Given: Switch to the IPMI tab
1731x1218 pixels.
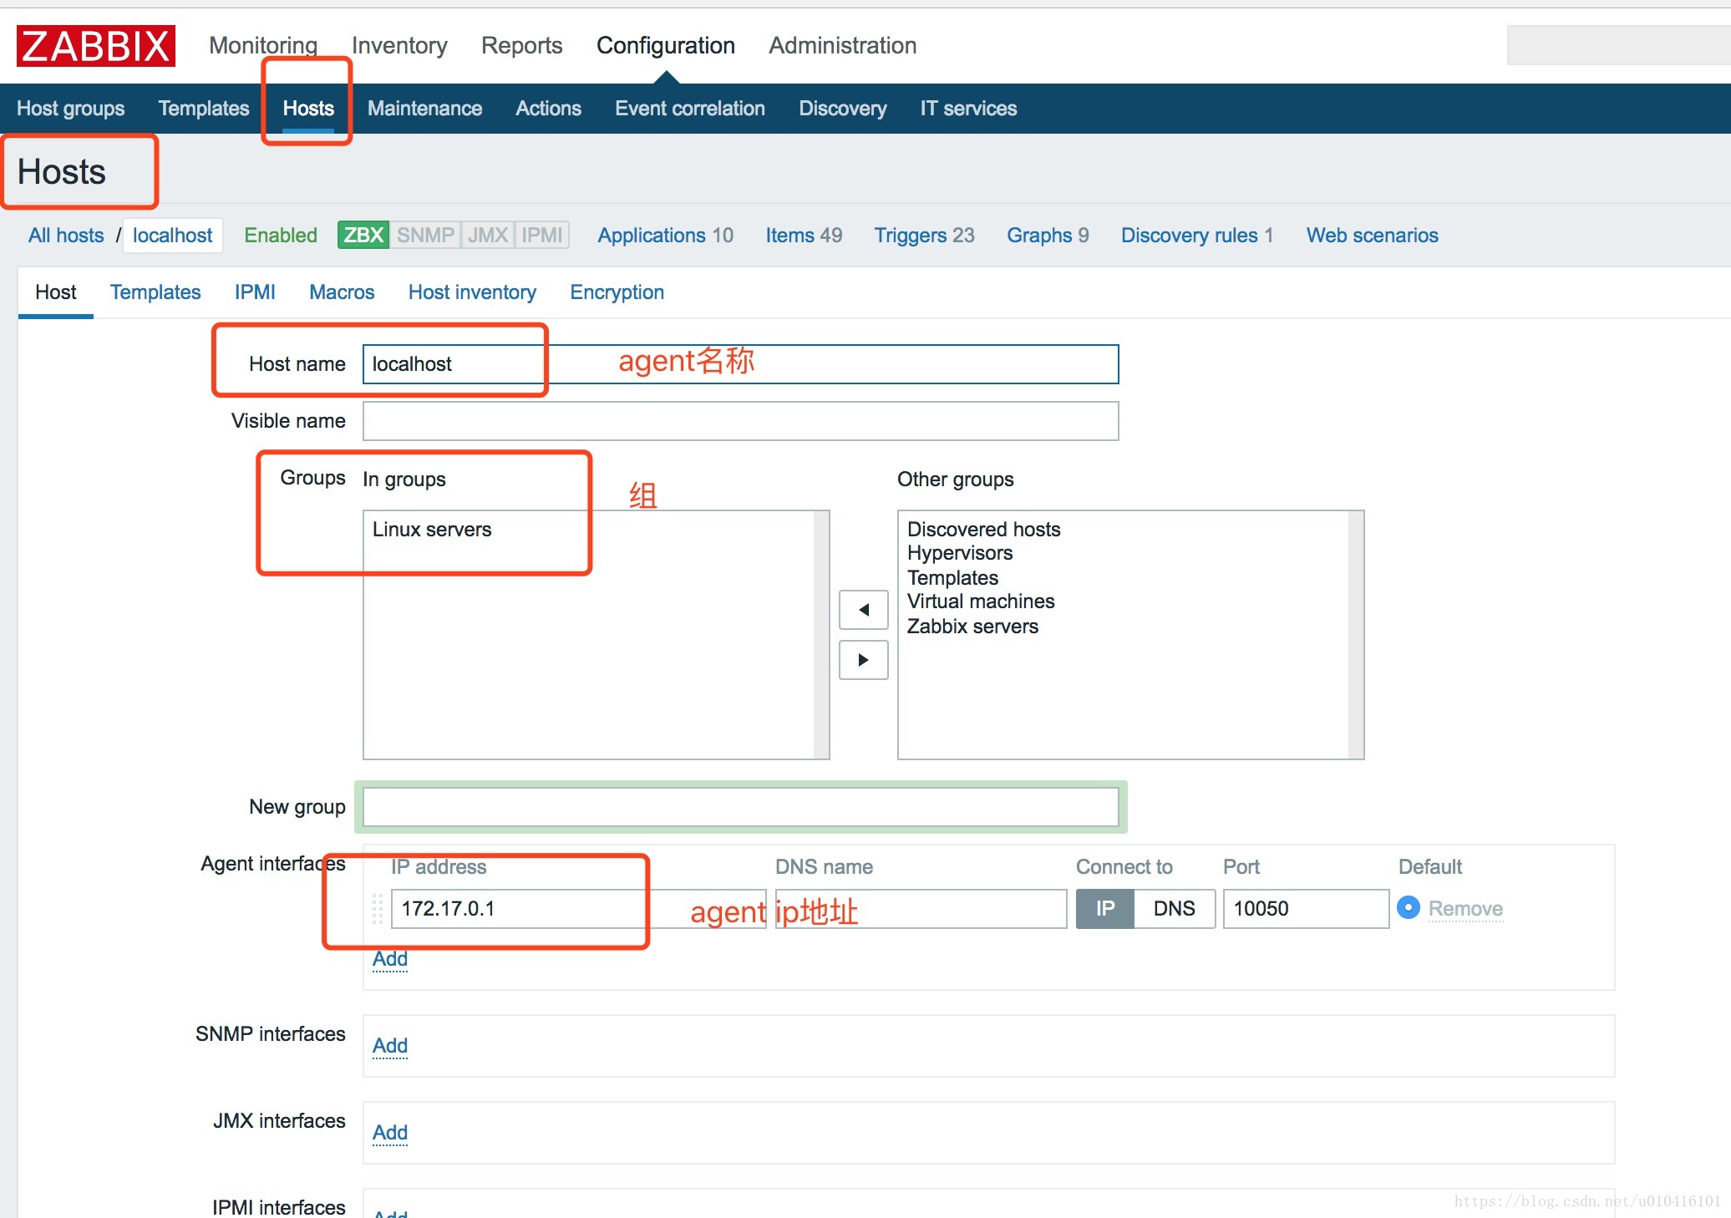Looking at the screenshot, I should point(255,292).
